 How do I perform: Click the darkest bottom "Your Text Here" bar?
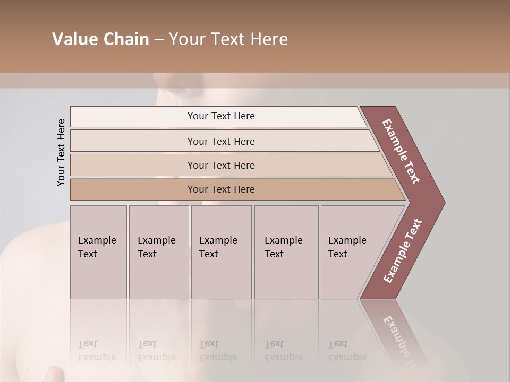[x=220, y=189]
